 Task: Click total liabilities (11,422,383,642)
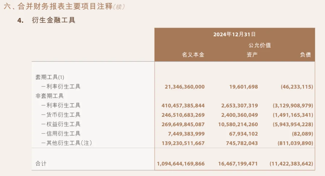(x=291, y=164)
